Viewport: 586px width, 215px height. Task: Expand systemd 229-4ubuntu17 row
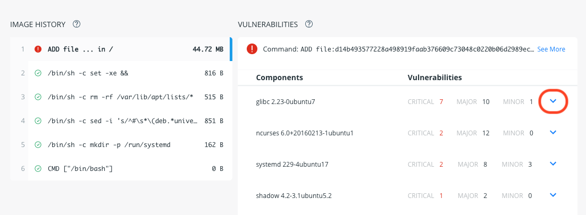pyautogui.click(x=553, y=164)
